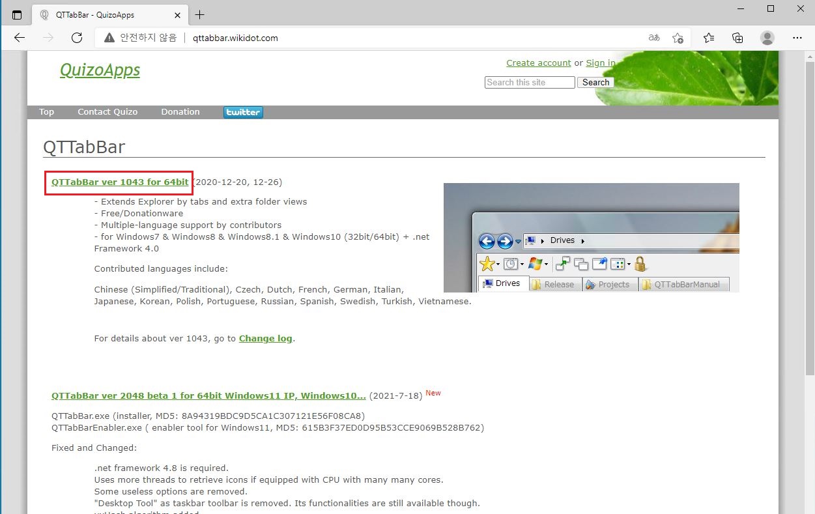Go to the Donation menu item
Viewport: 815px width, 514px height.
(x=180, y=112)
